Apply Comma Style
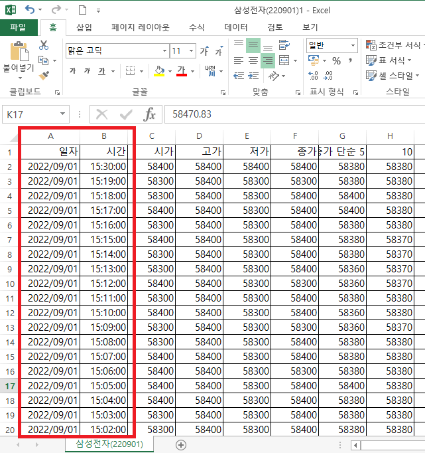Image resolution: width=425 pixels, height=453 pixels. (x=350, y=60)
